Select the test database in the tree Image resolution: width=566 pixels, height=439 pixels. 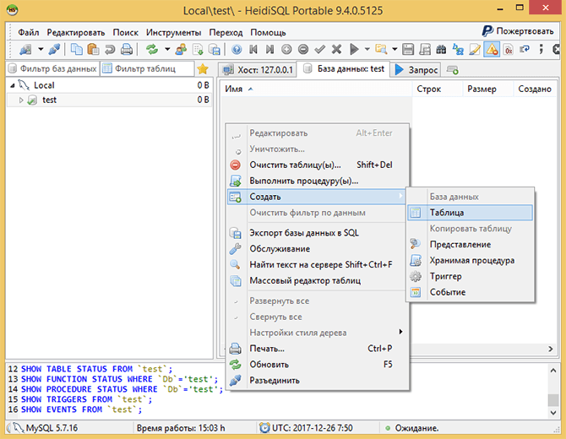click(50, 100)
